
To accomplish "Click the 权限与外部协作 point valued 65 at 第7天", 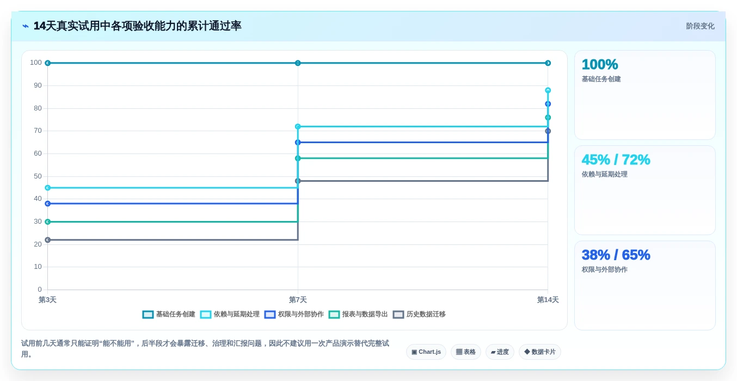I will pos(298,142).
